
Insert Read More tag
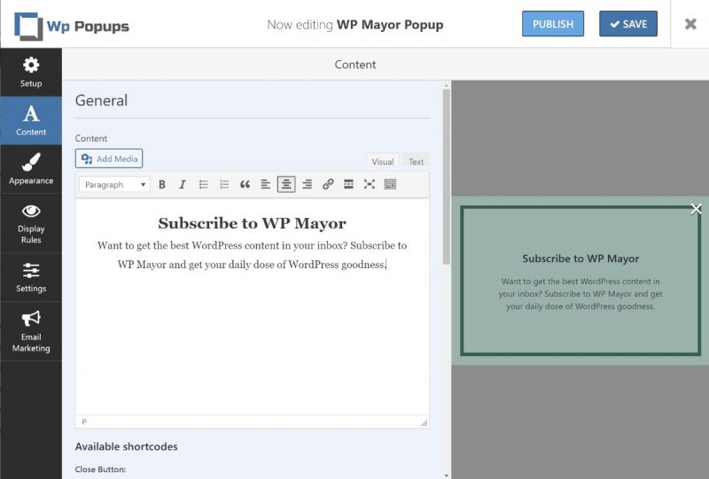coord(348,184)
